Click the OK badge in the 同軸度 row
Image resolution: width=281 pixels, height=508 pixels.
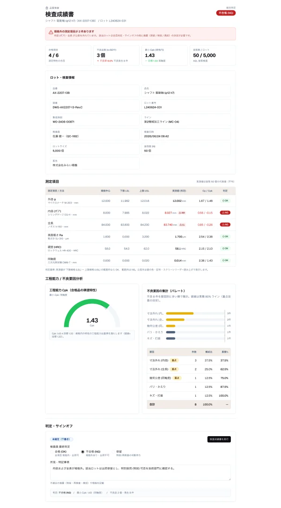pos(225,260)
